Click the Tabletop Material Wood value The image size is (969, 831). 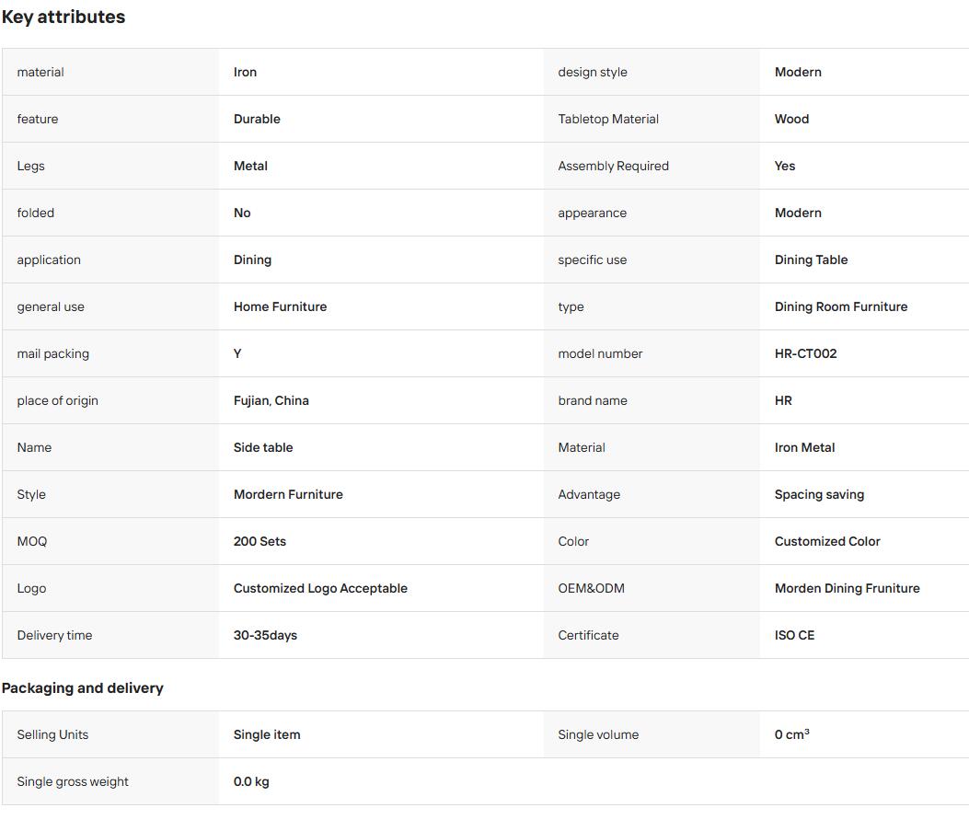pos(791,119)
